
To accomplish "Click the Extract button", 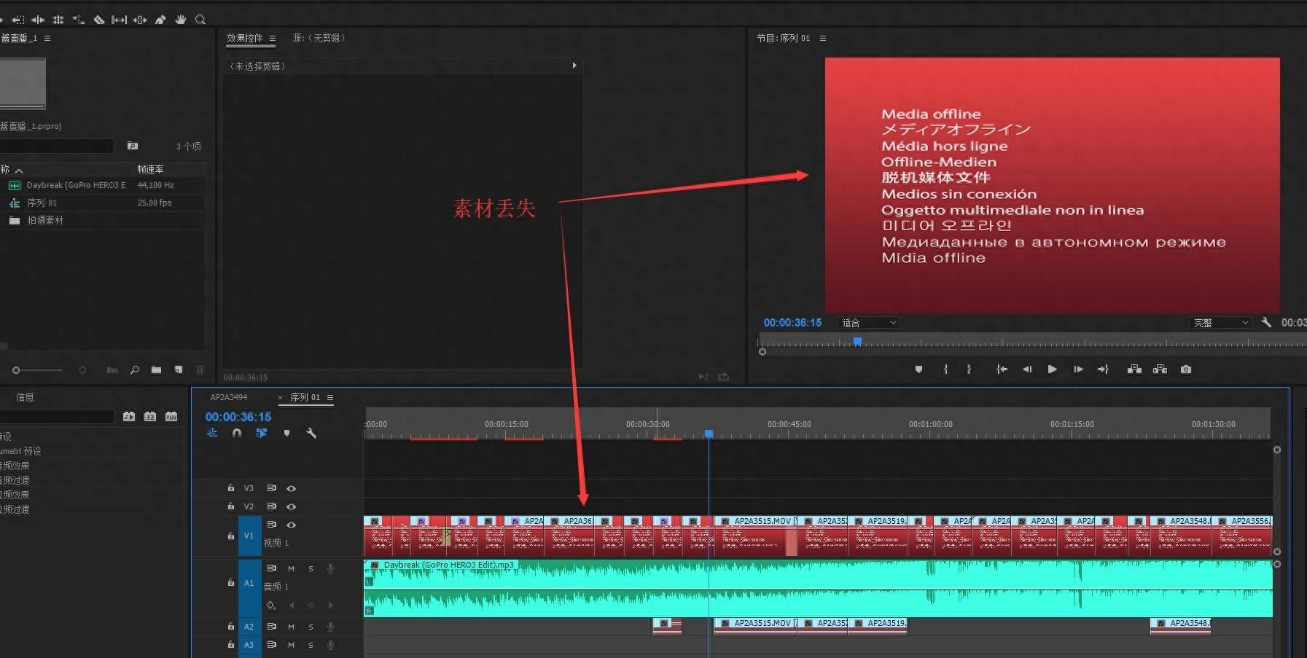I will 1160,369.
